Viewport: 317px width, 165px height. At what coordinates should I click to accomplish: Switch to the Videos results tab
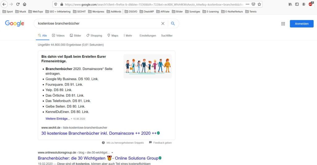coord(58,36)
